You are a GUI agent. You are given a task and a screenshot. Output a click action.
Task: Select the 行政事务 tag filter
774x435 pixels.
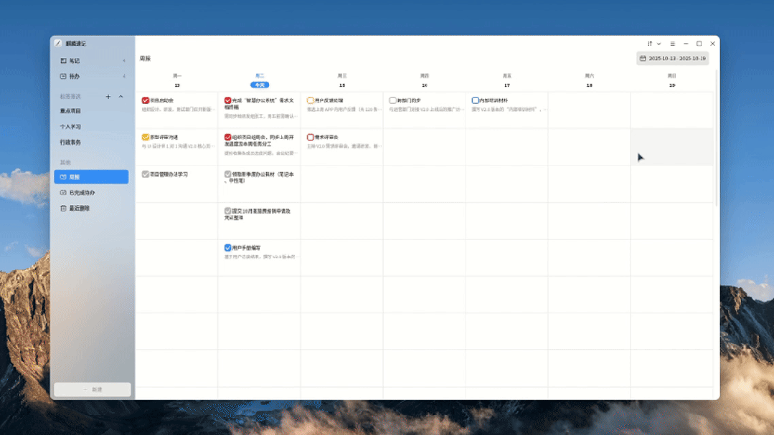pos(70,143)
